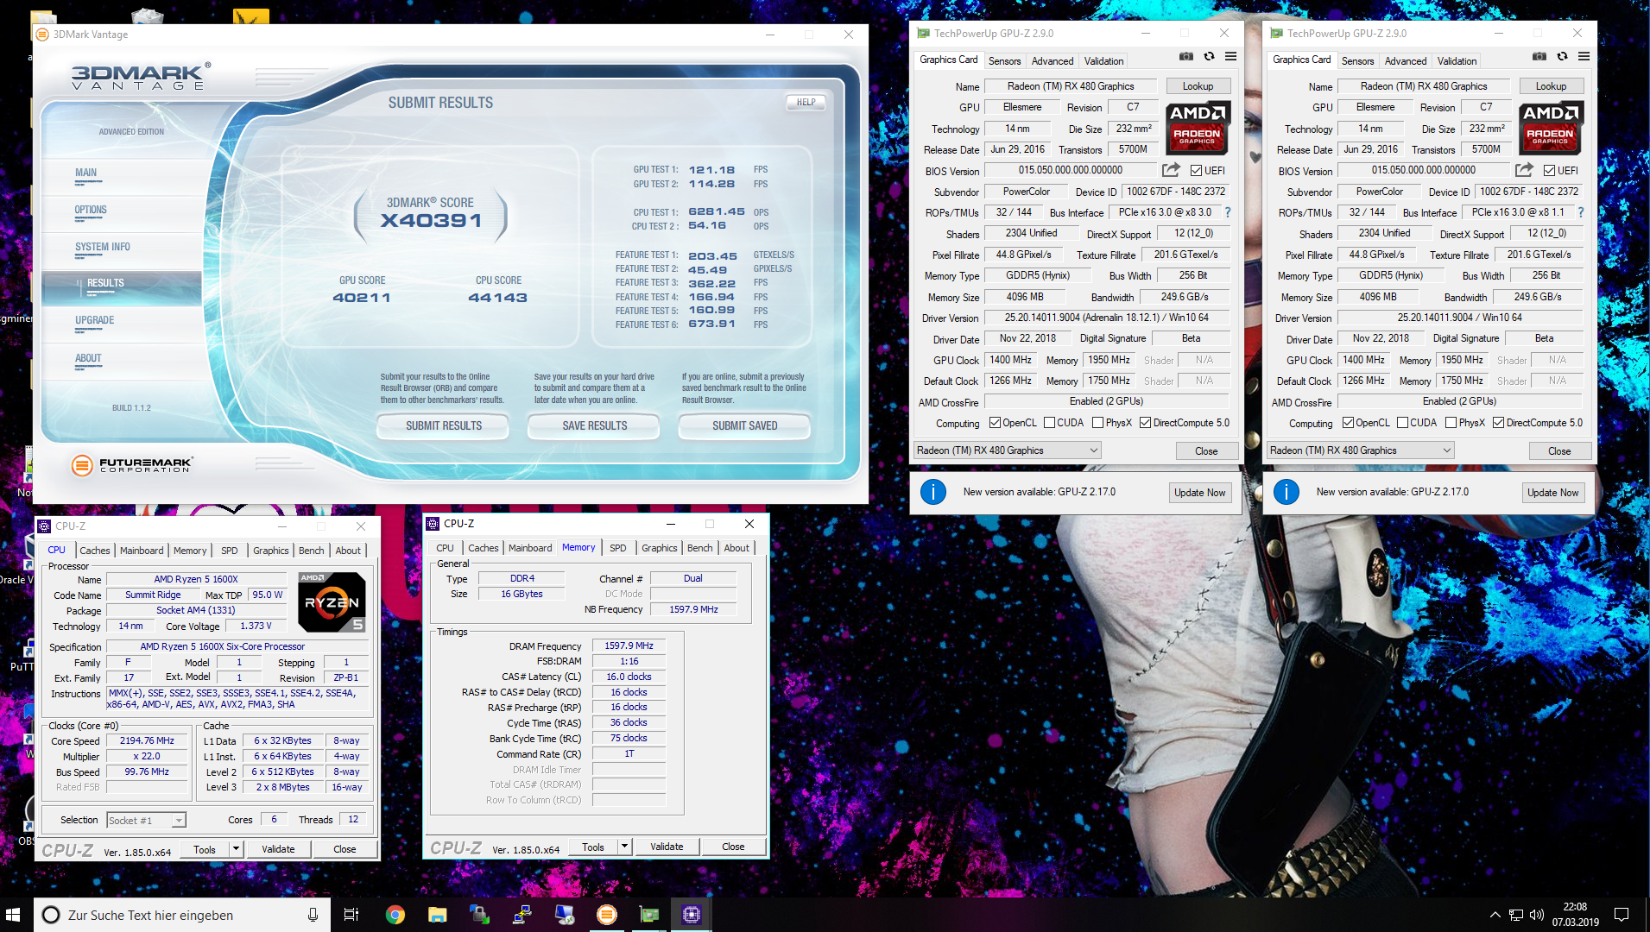Click the AMD Radeon logo in left GPU-Z

(x=1198, y=128)
